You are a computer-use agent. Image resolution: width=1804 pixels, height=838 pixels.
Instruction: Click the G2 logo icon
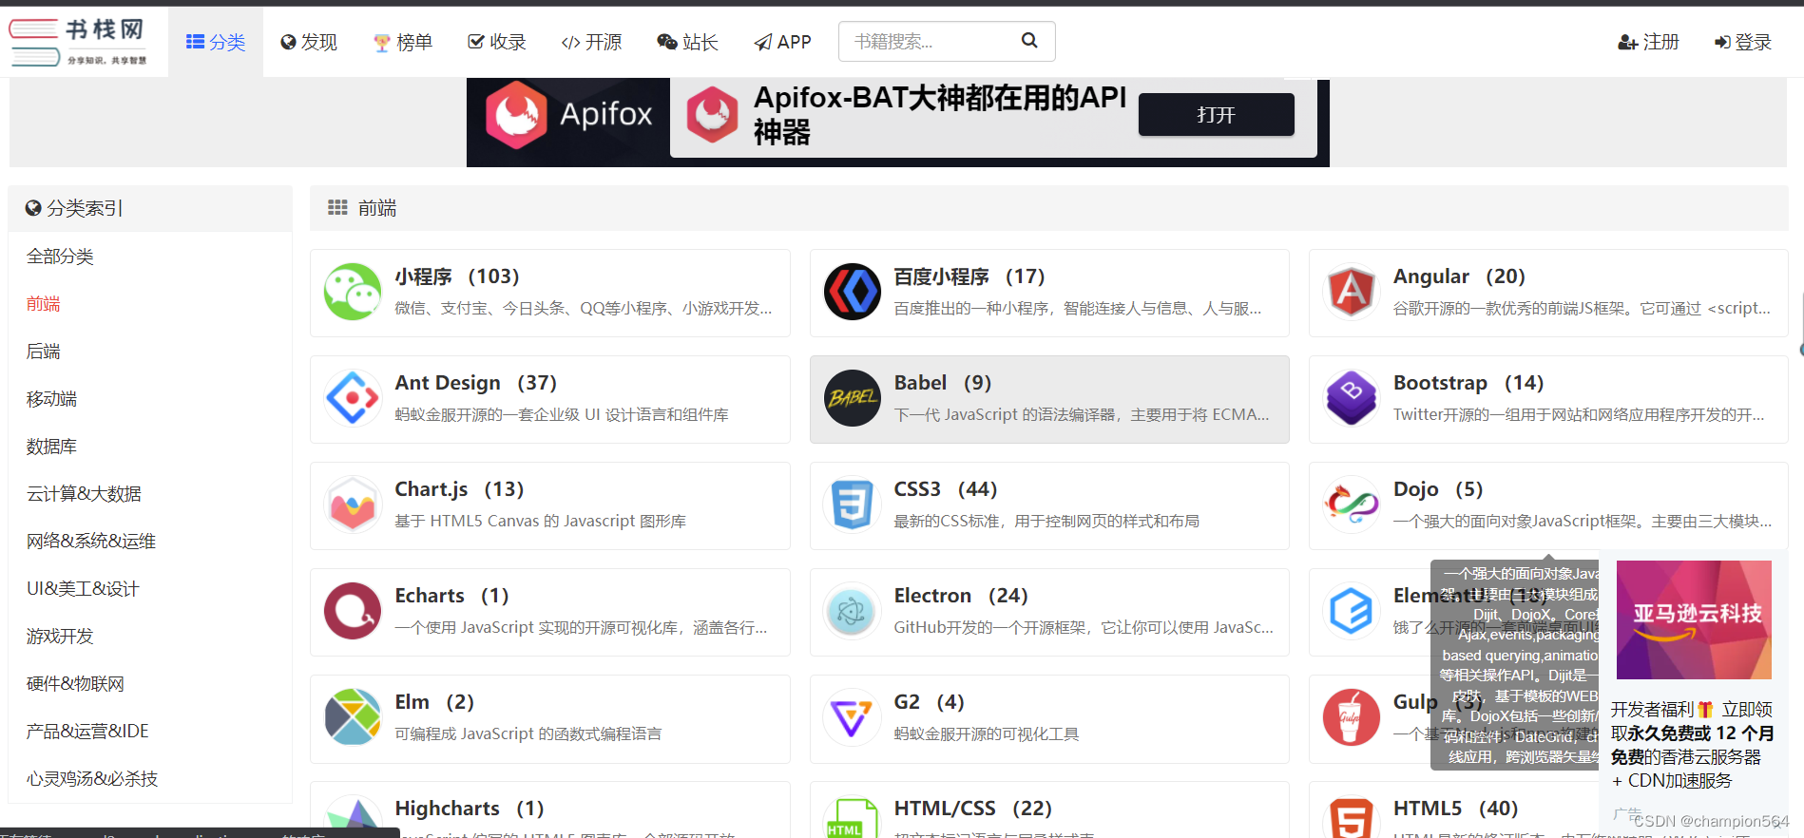click(852, 717)
